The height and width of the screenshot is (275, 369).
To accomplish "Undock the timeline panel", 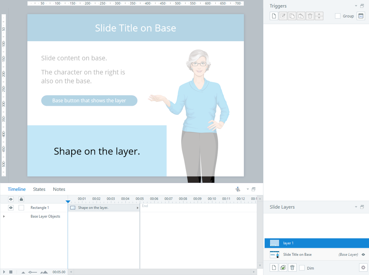I will [x=253, y=189].
